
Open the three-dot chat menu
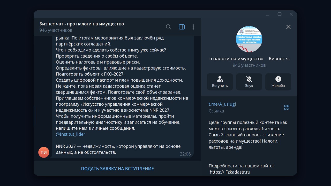tap(193, 27)
